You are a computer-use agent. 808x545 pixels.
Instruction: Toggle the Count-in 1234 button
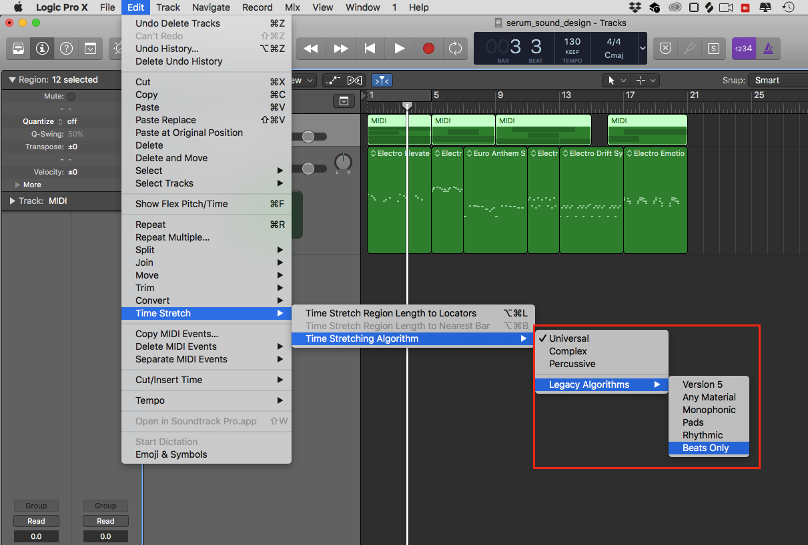click(743, 49)
